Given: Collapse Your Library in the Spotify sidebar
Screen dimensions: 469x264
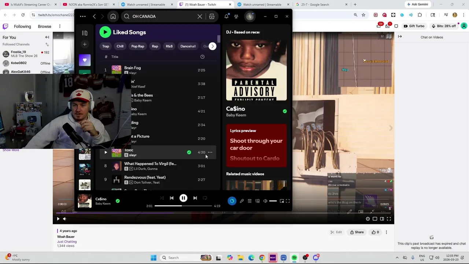Looking at the screenshot, I should pos(85,33).
